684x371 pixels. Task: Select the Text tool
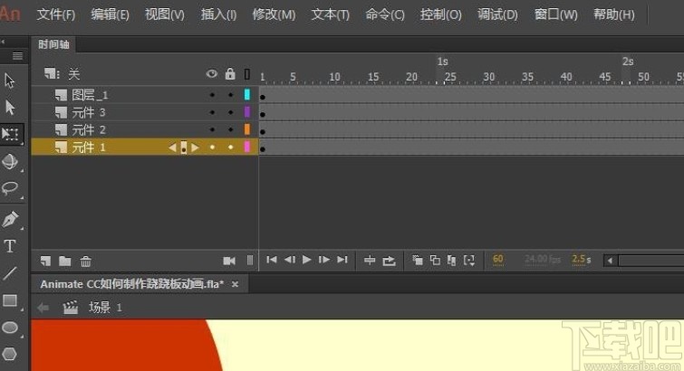click(10, 246)
